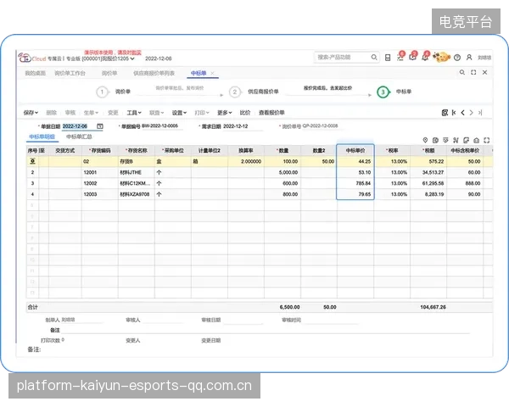The height and width of the screenshot is (407, 509).
Task: Click step 1 circle for 询价单
Action: point(102,92)
